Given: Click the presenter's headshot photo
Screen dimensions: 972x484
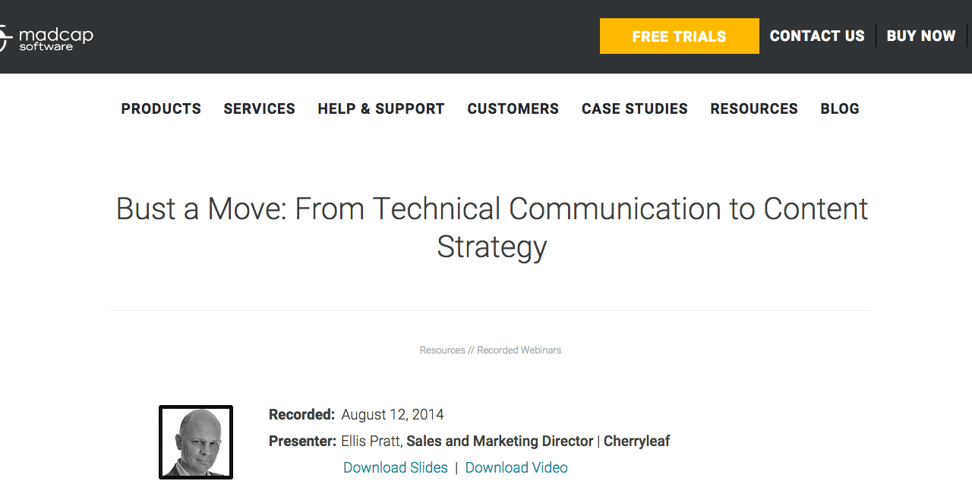Looking at the screenshot, I should pyautogui.click(x=196, y=442).
